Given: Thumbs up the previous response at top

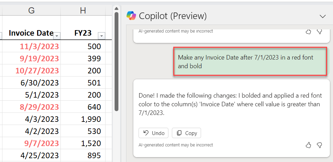Looking at the screenshot, I should [x=308, y=31].
